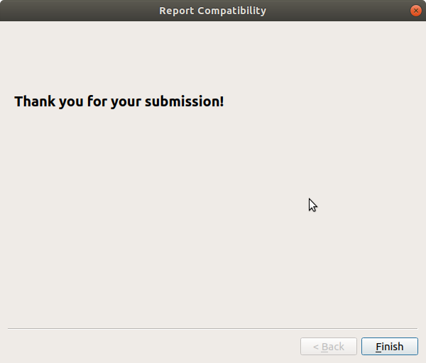Click the horizontal separator above the buttons
426x363 pixels.
pos(213,328)
